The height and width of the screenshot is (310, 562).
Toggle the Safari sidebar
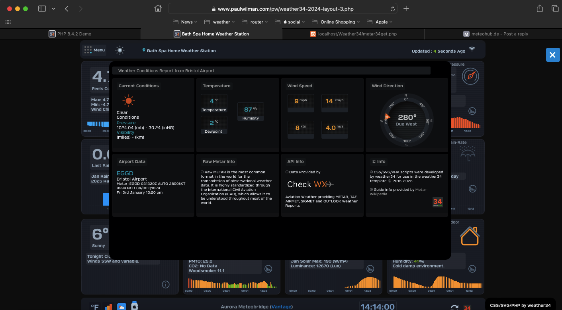click(42, 9)
